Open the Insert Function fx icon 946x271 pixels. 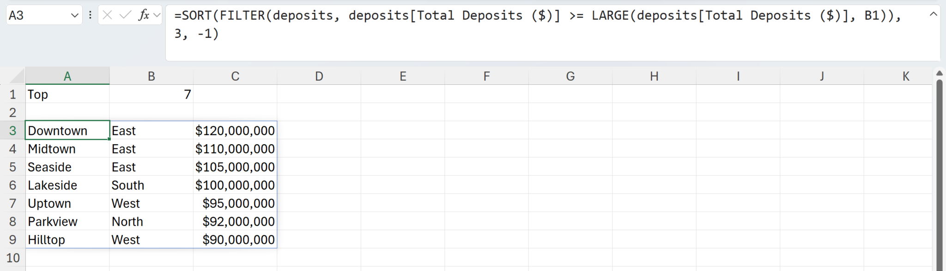tap(144, 15)
